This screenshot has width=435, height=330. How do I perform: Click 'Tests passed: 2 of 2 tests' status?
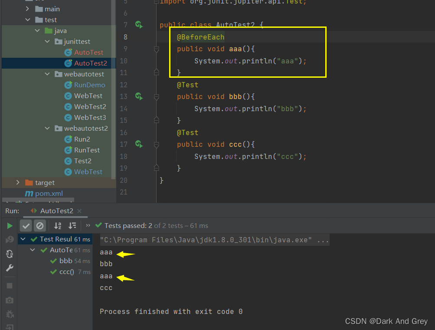[156, 225]
